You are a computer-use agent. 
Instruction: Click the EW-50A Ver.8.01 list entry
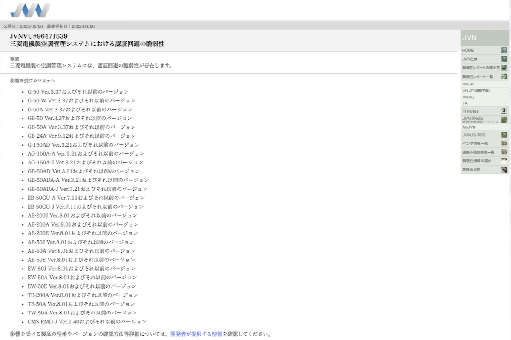click(82, 278)
